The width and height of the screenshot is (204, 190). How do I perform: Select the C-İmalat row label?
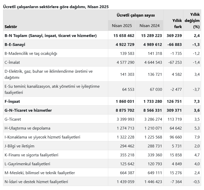coord(12,62)
